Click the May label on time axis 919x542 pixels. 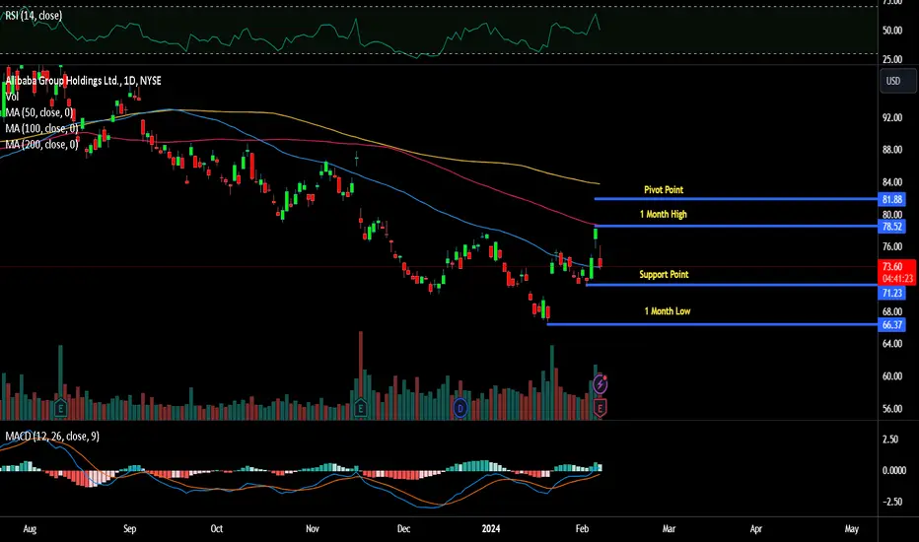click(852, 528)
